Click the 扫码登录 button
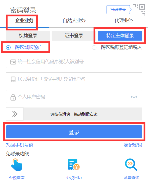 [118, 10]
